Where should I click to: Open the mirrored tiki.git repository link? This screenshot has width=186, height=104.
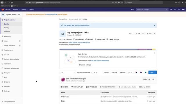pyautogui.click(x=79, y=42)
